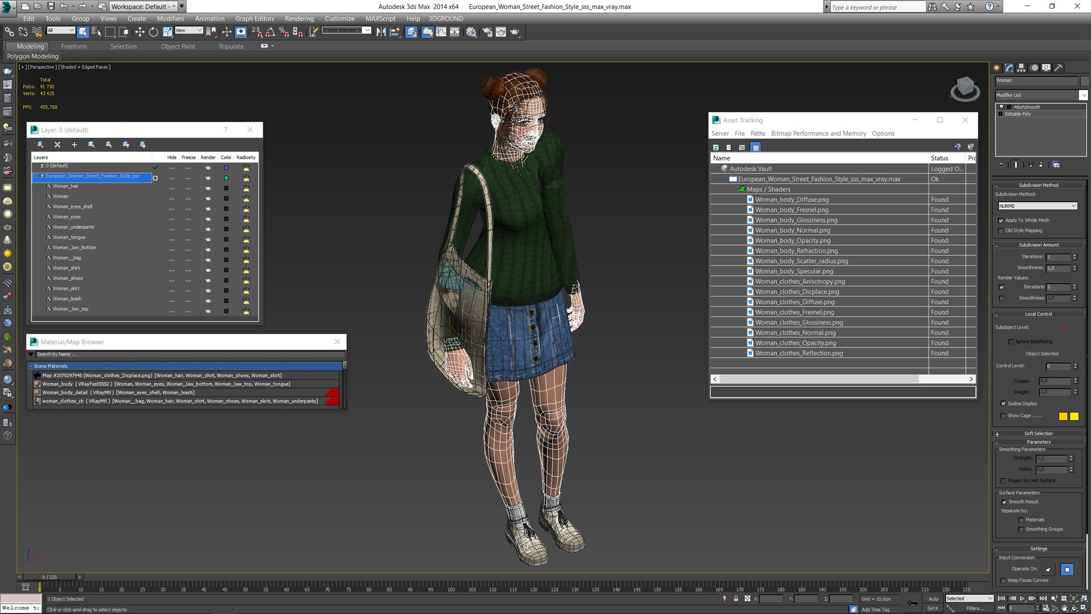1091x614 pixels.
Task: Delete layer using the X icon
Action: click(57, 145)
